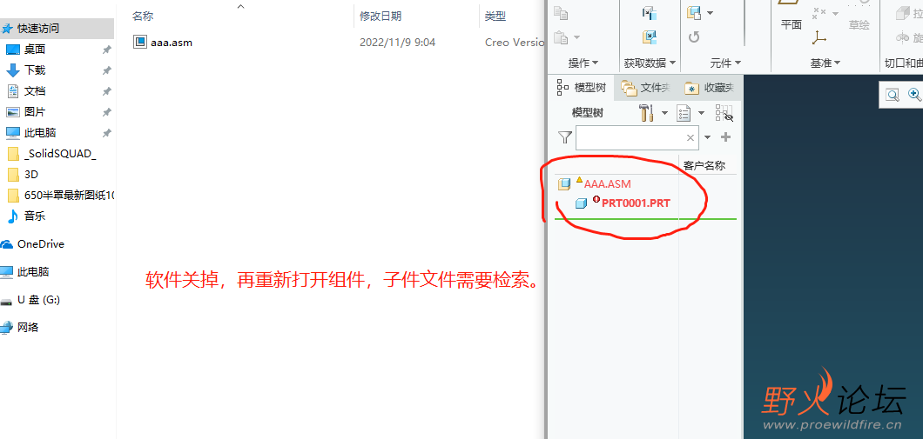
Task: Open Assemble component dropdown arrow
Action: [710, 13]
